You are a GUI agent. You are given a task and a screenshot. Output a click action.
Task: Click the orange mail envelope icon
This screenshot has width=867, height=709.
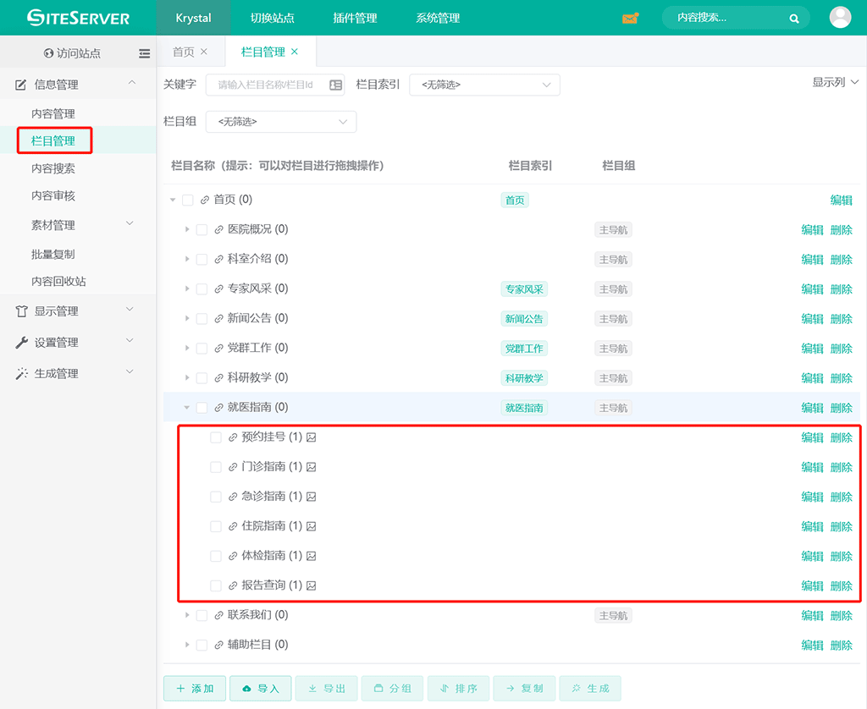coord(630,18)
